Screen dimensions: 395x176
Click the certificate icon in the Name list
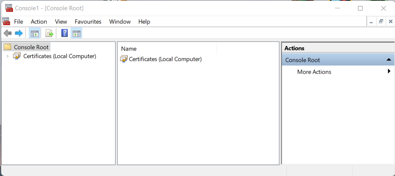click(x=124, y=59)
